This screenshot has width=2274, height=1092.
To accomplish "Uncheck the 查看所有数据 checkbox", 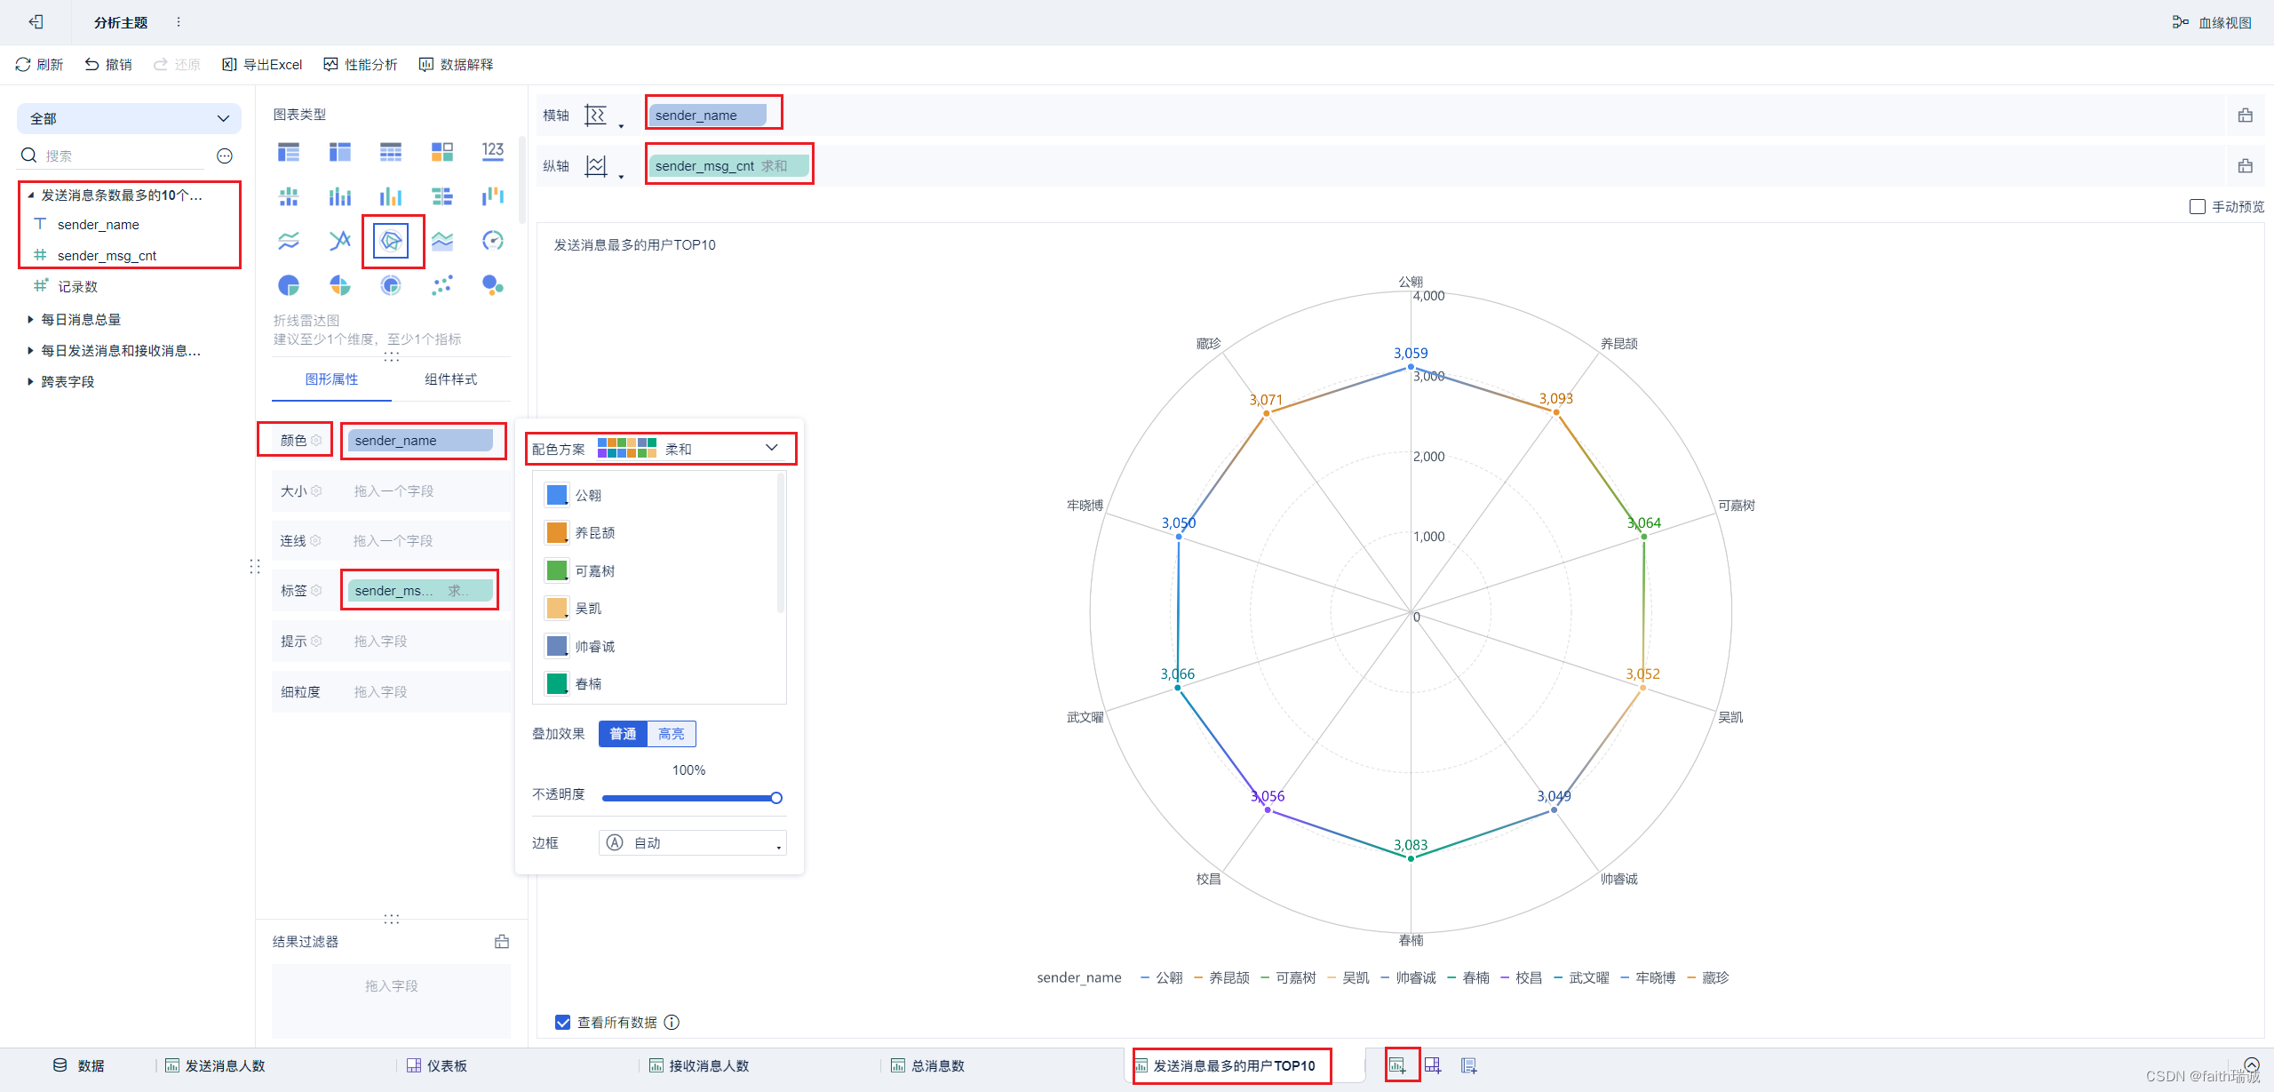I will 562,1023.
